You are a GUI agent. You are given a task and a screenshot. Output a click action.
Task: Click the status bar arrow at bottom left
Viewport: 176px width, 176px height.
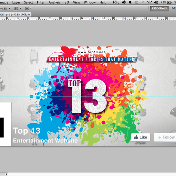(6, 174)
